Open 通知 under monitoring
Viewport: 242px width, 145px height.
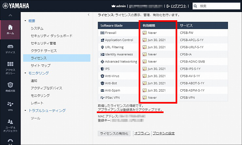point(34,80)
